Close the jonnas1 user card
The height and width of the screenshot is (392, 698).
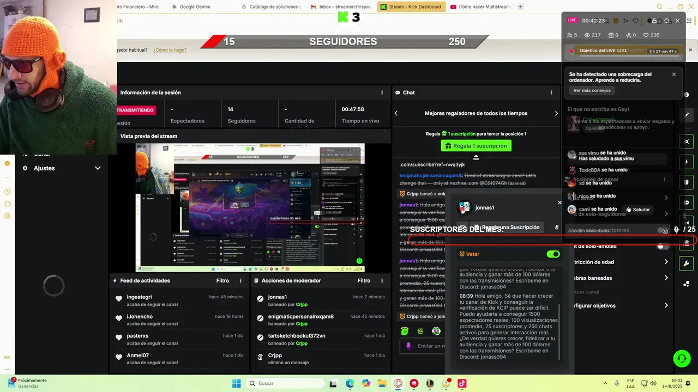[x=559, y=203]
